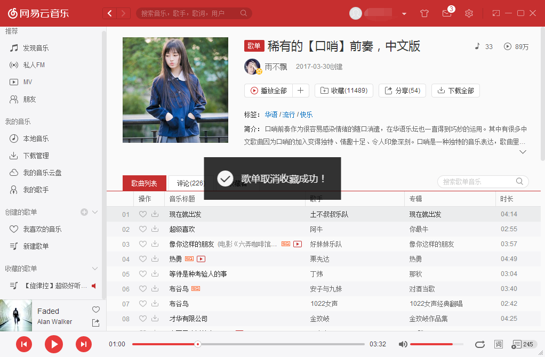Image resolution: width=545 pixels, height=357 pixels.
Task: Open the lyrics panel via 词 icon
Action: [x=499, y=344]
